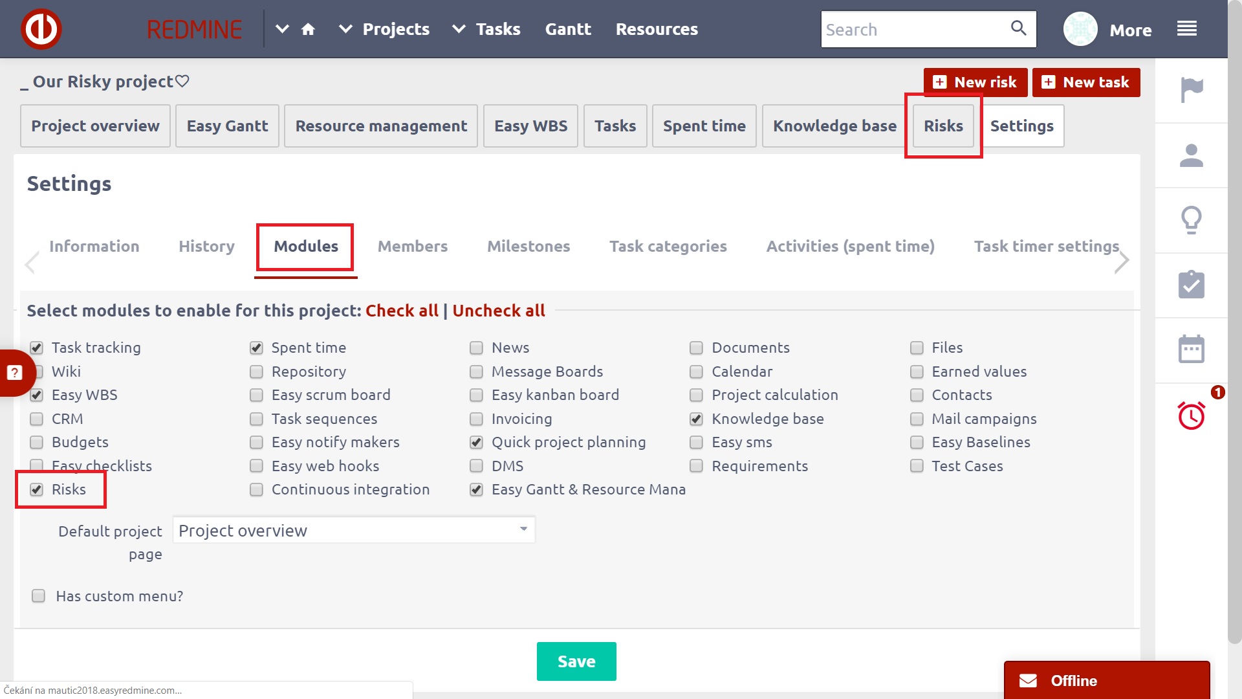This screenshot has height=699, width=1242.
Task: Open the user sidebar icon
Action: (x=1192, y=155)
